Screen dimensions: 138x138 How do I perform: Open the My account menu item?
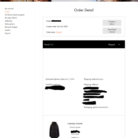point(9,9)
